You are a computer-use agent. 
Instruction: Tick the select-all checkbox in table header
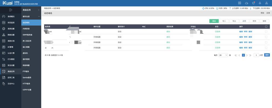coord(266,27)
